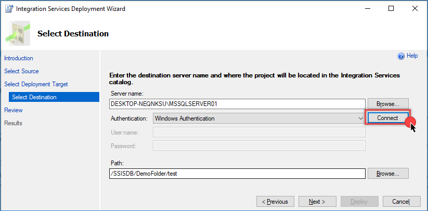Click into the Path text field
Viewport: 428px width, 211px height.
(x=237, y=174)
